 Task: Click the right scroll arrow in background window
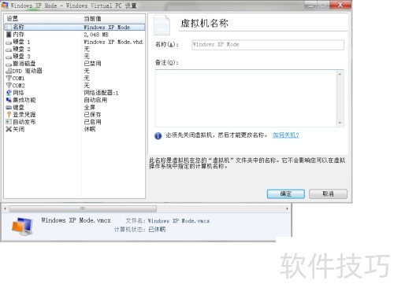coord(287,208)
